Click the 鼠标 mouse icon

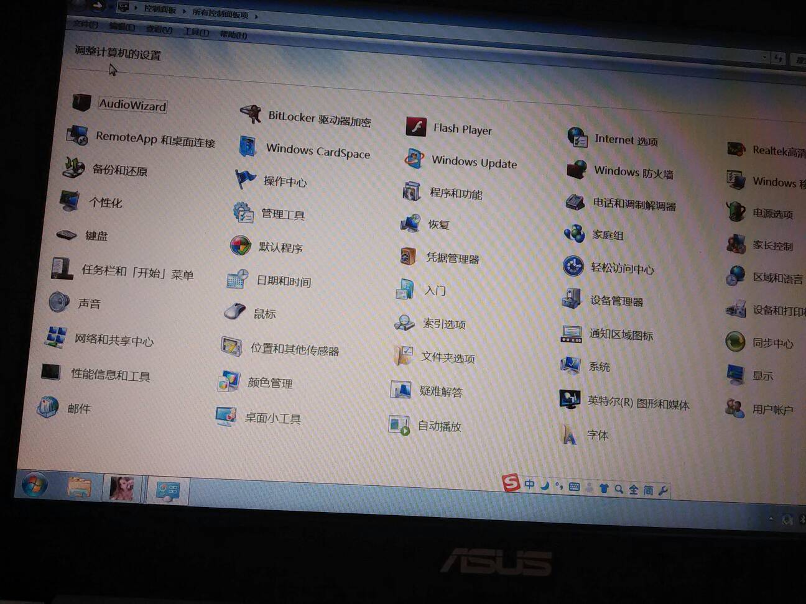pos(234,311)
